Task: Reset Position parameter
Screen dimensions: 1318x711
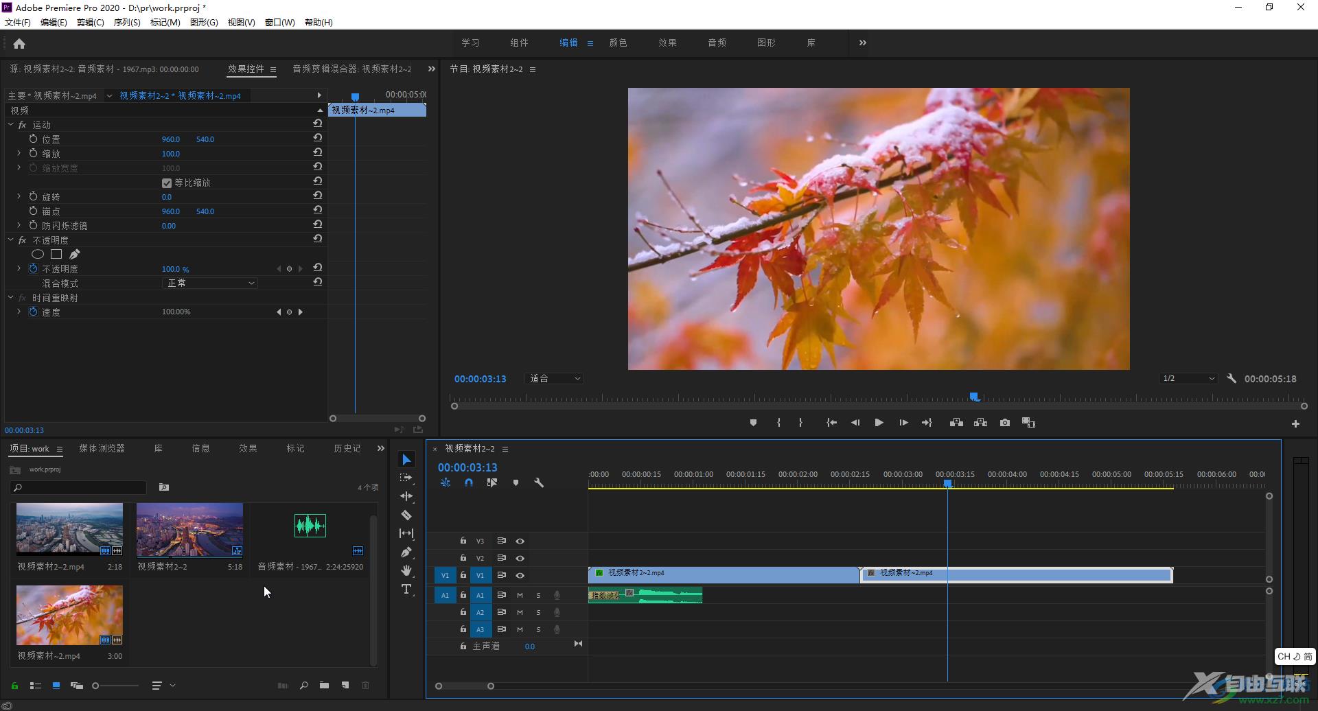Action: tap(318, 139)
